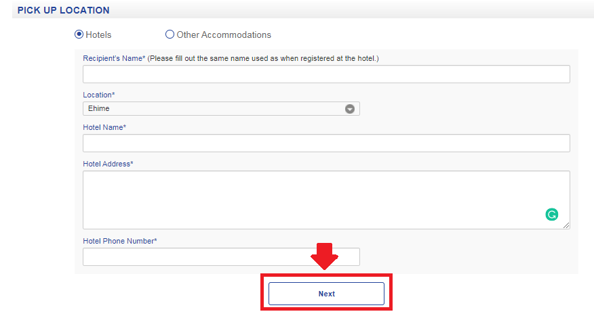Click the Hotel Phone Number field

pos(197,256)
